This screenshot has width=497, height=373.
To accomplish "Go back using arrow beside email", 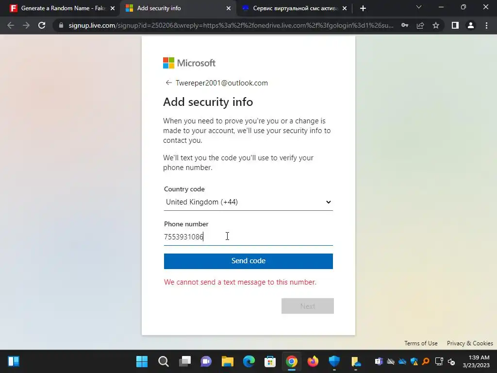I will tap(168, 83).
